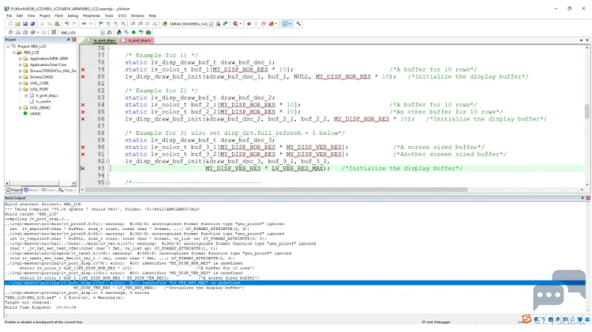592x332 pixels.
Task: Expand the Application/User/Core folder
Action: (x=20, y=64)
